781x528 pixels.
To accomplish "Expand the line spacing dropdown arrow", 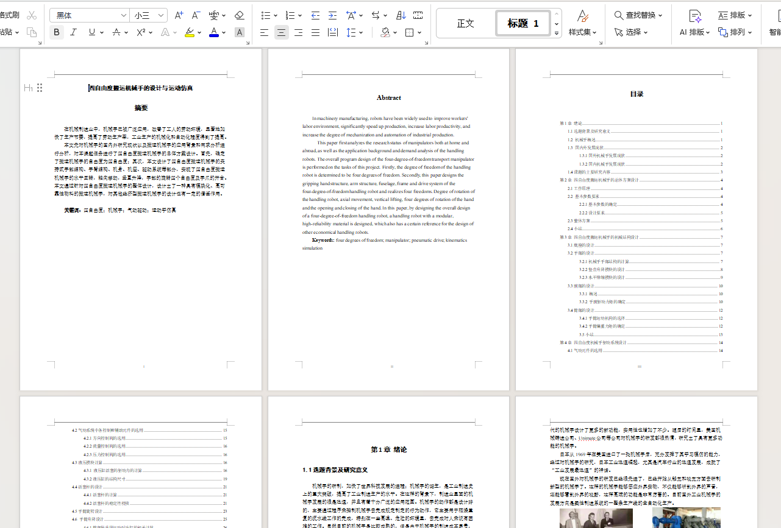I will 360,32.
